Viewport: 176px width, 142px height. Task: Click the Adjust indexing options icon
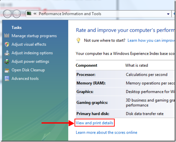tap(7, 53)
